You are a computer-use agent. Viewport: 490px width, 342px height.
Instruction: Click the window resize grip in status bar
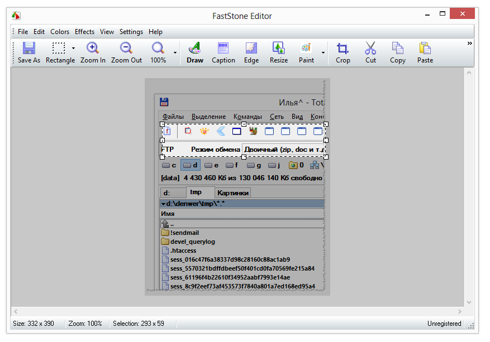tap(470, 325)
